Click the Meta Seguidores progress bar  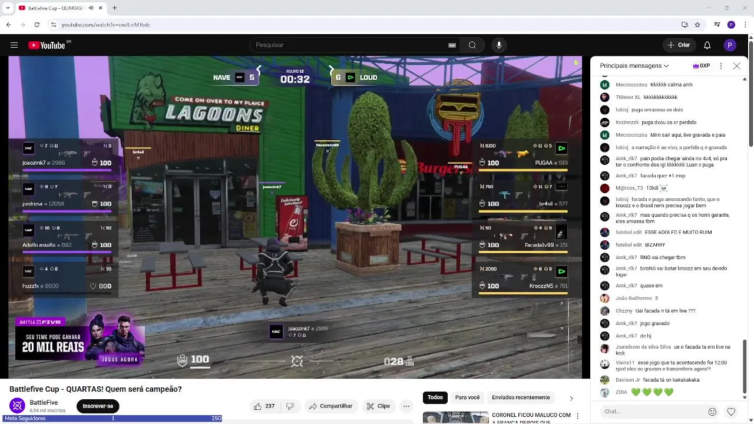coord(111,419)
